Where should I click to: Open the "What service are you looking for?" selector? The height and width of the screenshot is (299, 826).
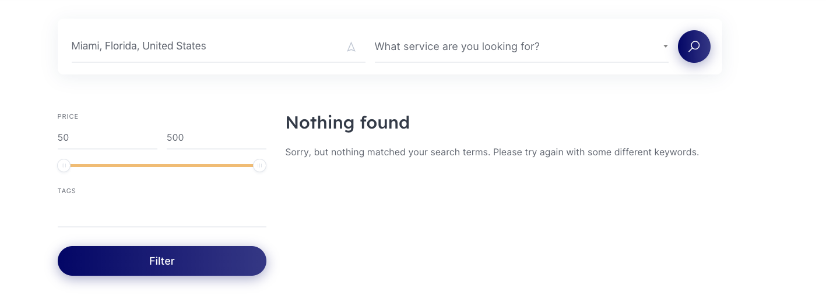521,47
